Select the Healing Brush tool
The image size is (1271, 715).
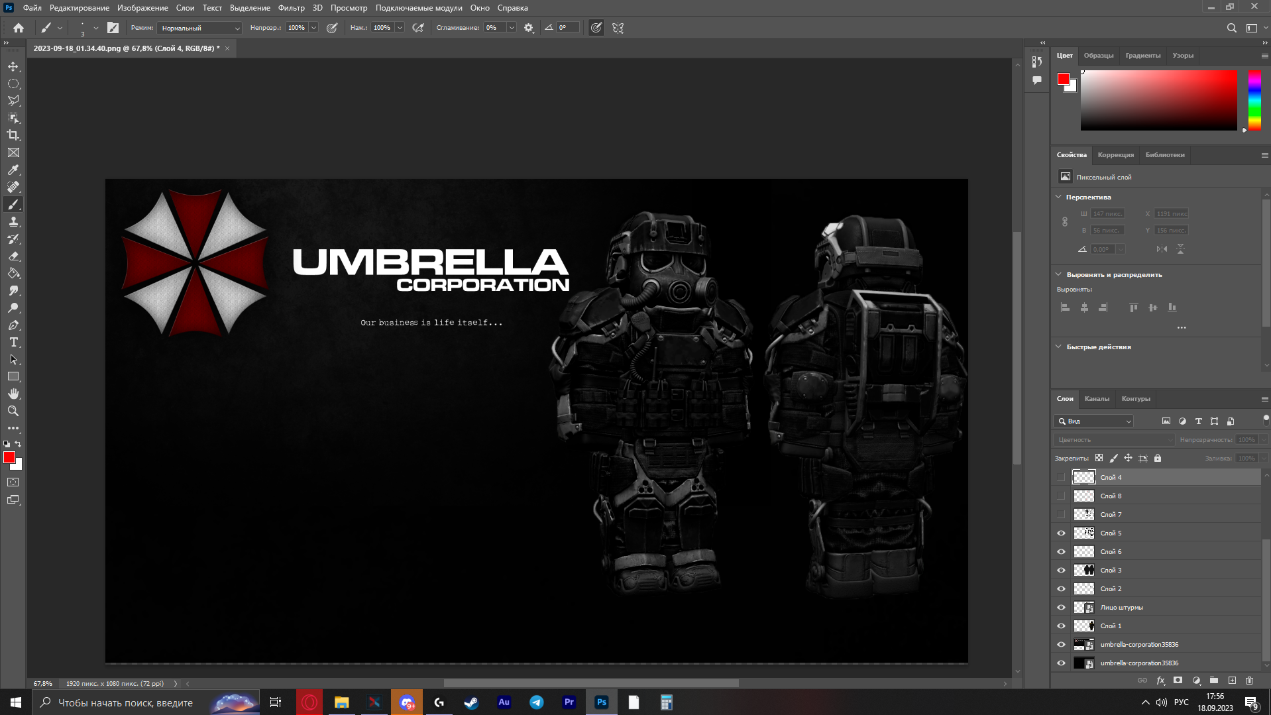coord(13,187)
